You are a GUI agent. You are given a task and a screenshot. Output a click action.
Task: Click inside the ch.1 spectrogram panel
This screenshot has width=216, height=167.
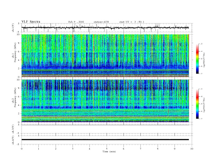(x=105, y=56)
